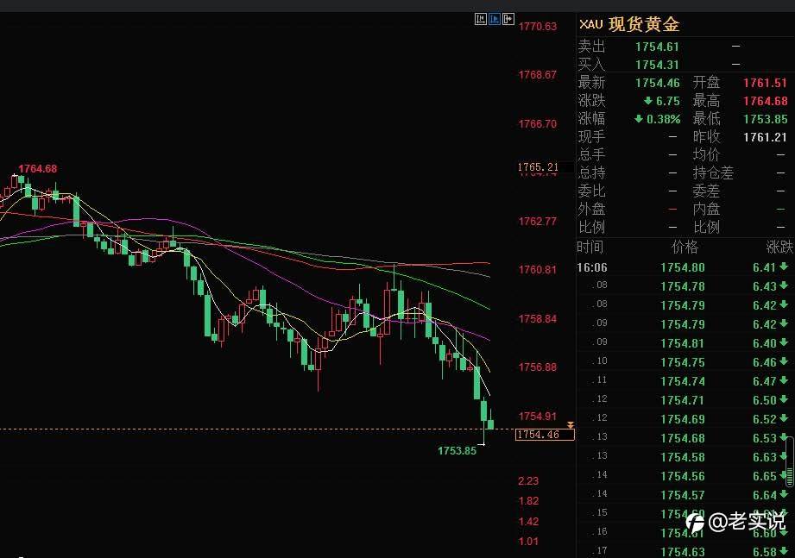Click the 价格 column header

click(685, 248)
